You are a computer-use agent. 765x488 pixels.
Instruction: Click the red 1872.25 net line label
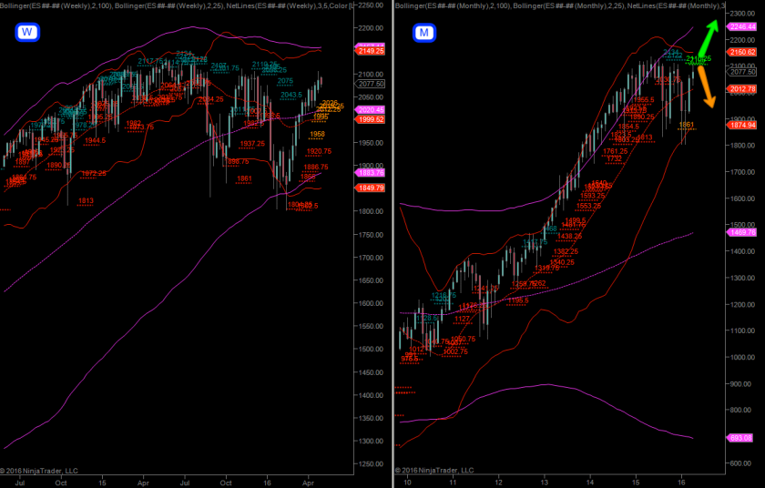(x=94, y=174)
